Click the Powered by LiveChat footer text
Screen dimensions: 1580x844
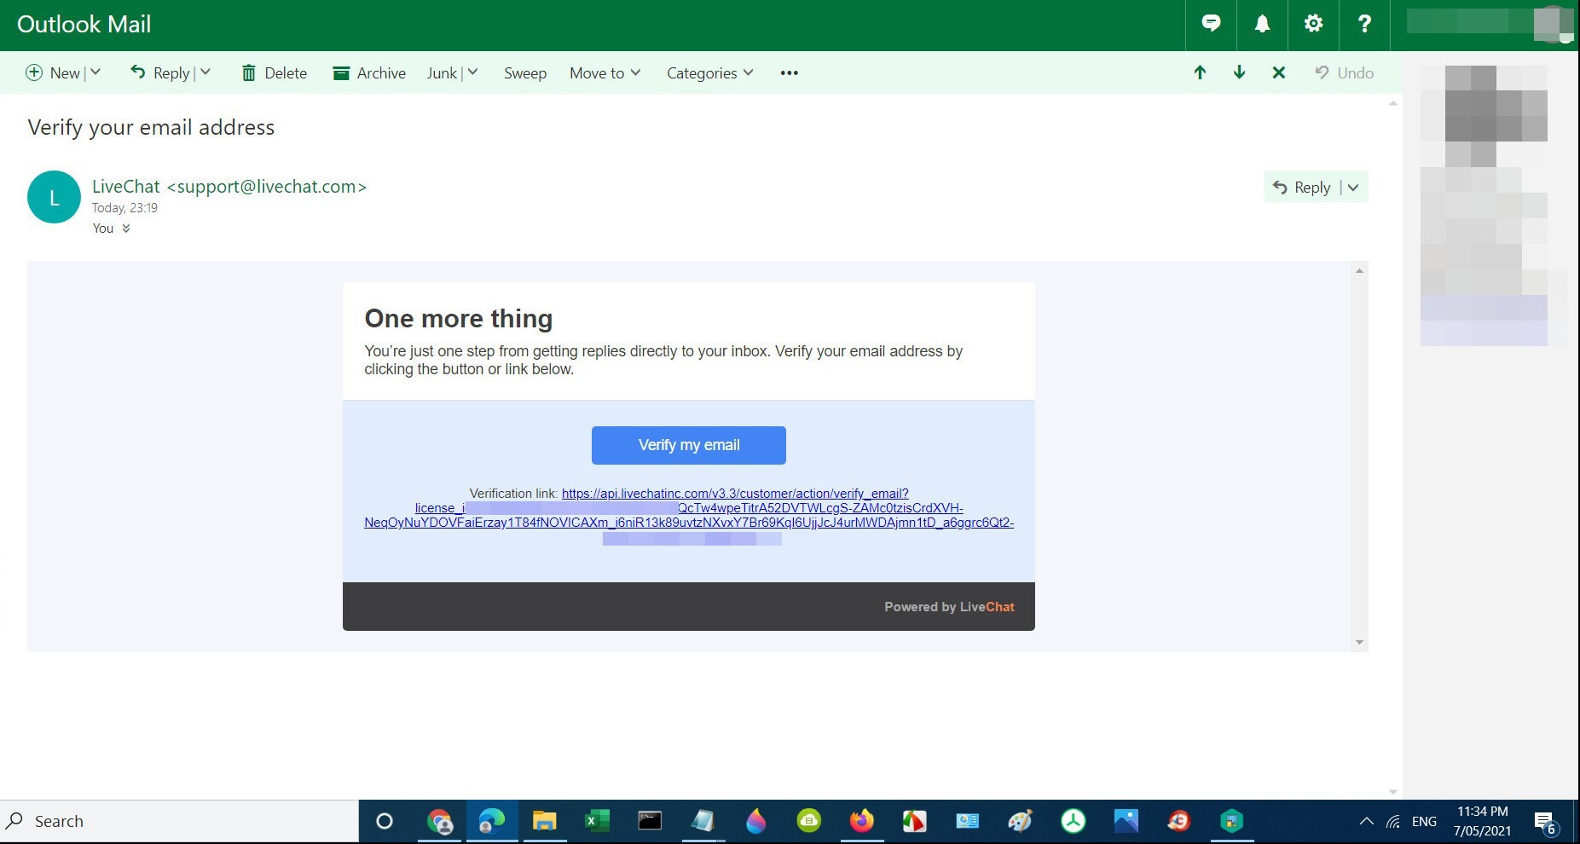click(x=949, y=607)
